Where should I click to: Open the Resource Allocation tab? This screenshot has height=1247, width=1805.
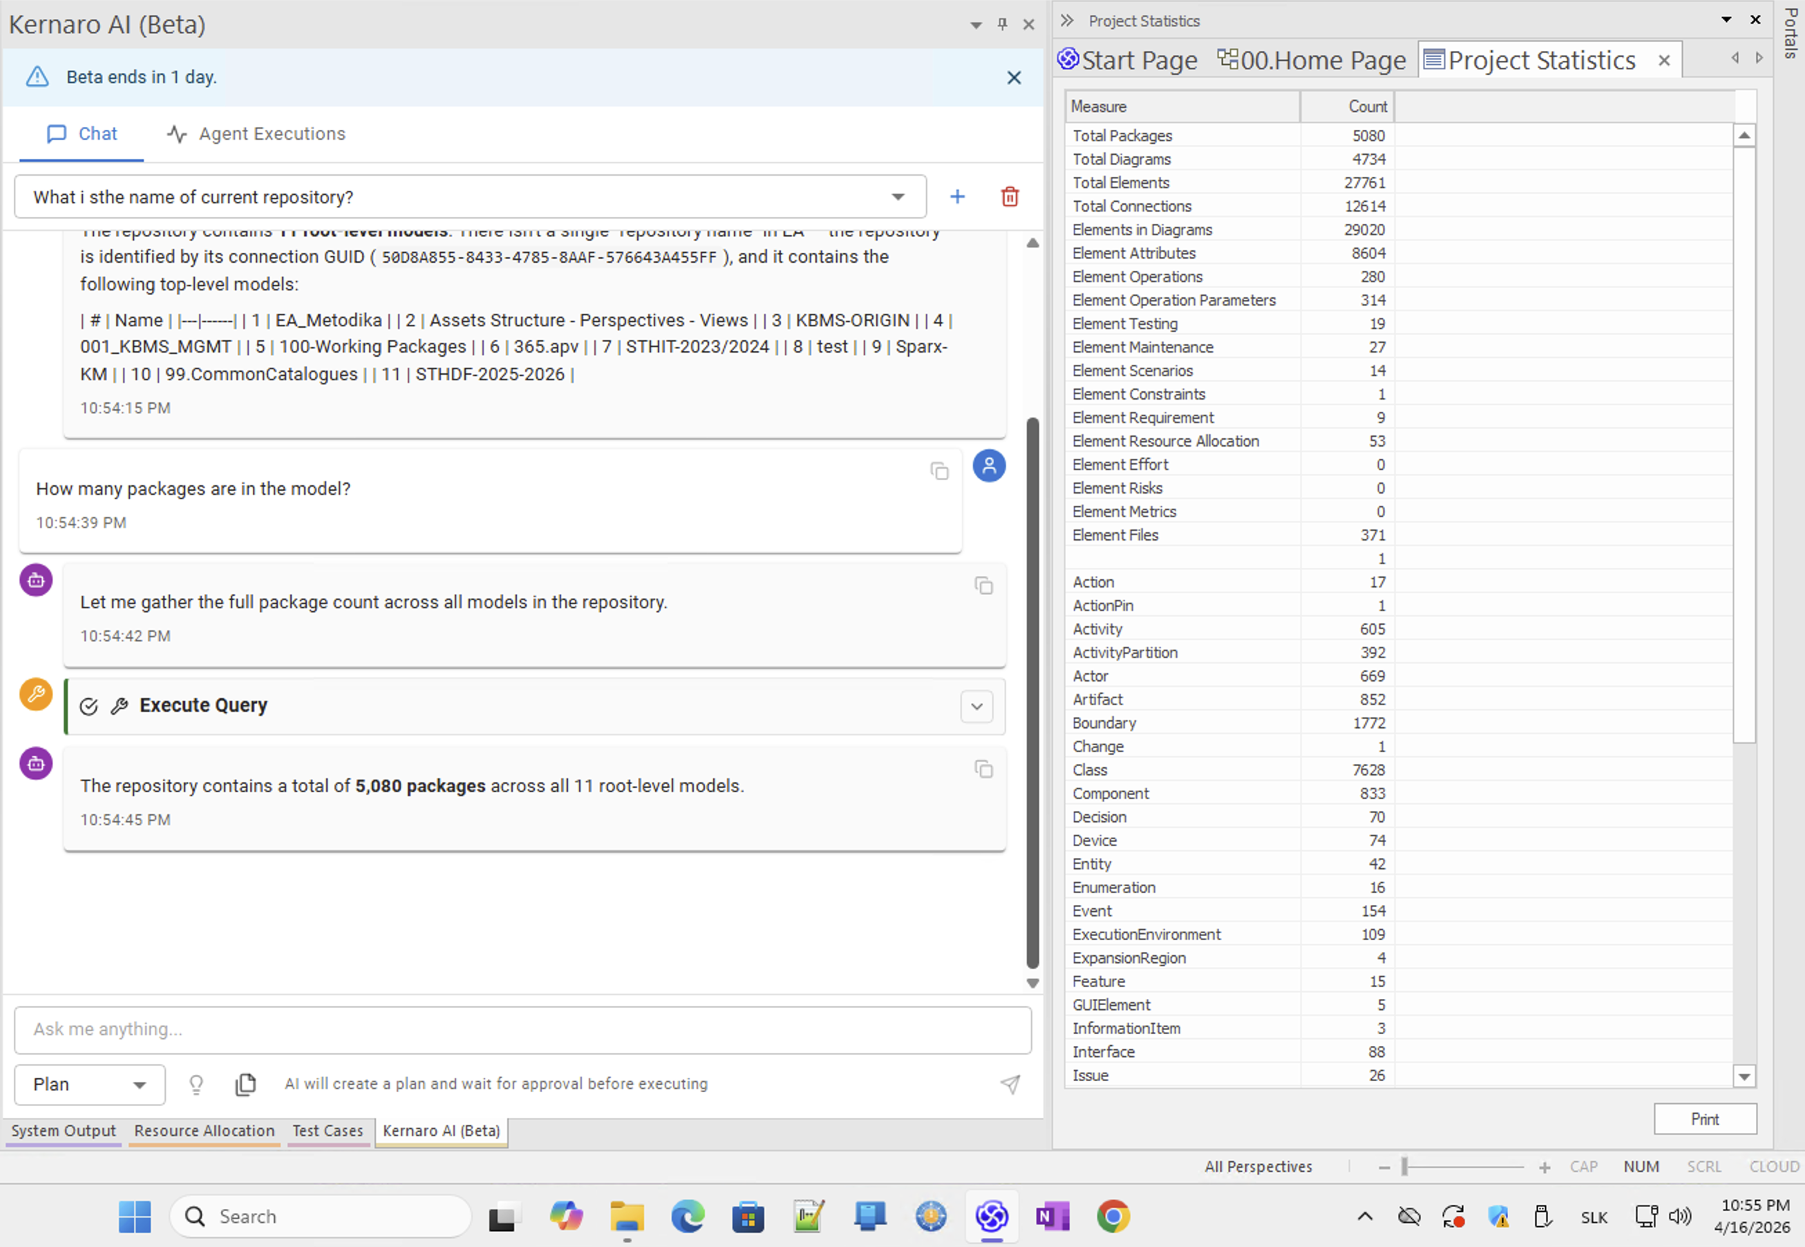204,1131
